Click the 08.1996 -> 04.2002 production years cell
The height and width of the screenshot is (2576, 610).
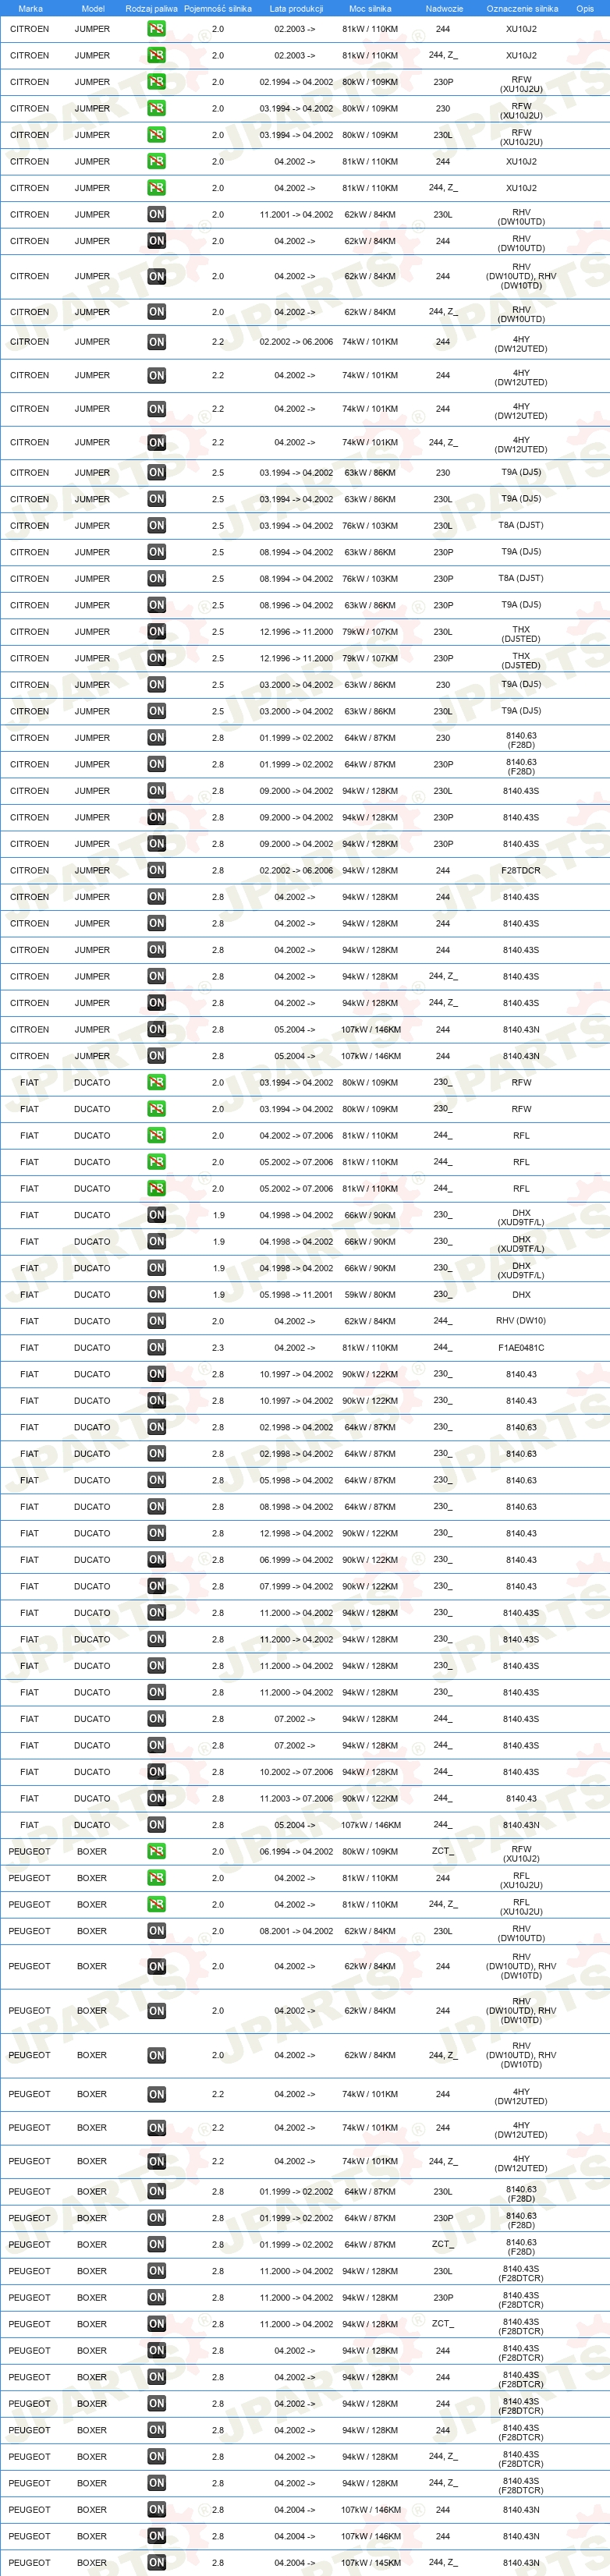coord(296,605)
